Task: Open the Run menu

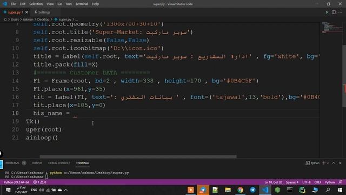Action: (x=69, y=4)
